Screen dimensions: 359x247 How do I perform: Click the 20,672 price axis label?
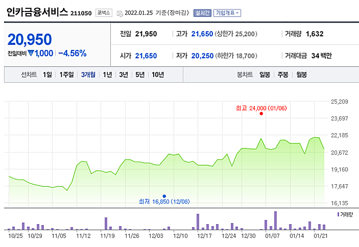click(x=340, y=152)
